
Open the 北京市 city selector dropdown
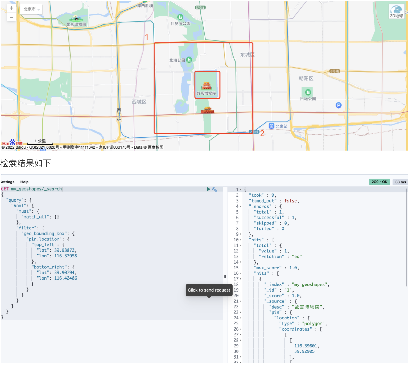tap(32, 9)
